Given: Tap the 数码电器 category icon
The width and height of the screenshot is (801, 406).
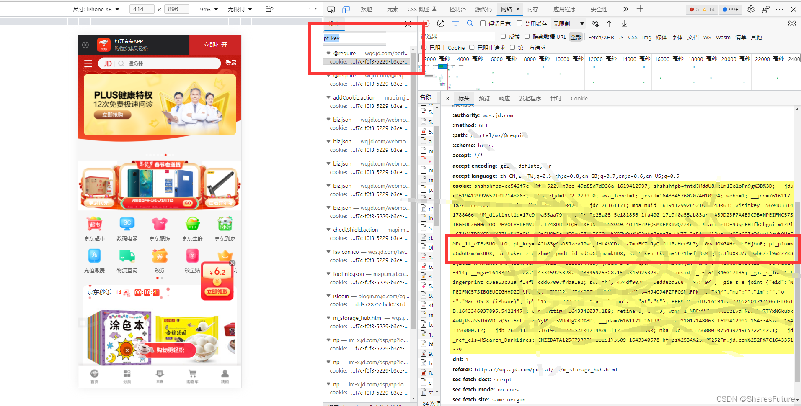Looking at the screenshot, I should [127, 224].
